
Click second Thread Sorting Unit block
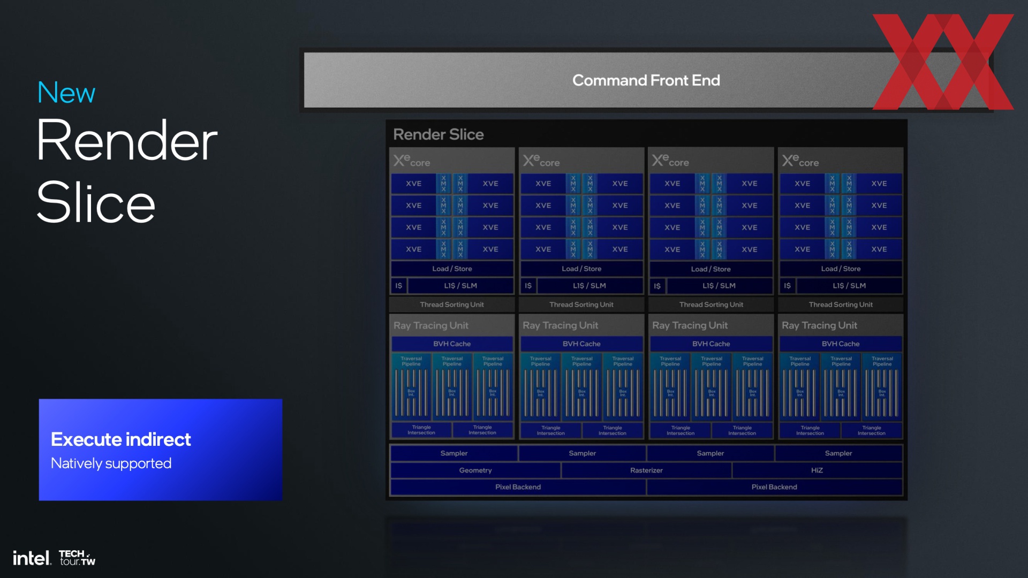581,305
